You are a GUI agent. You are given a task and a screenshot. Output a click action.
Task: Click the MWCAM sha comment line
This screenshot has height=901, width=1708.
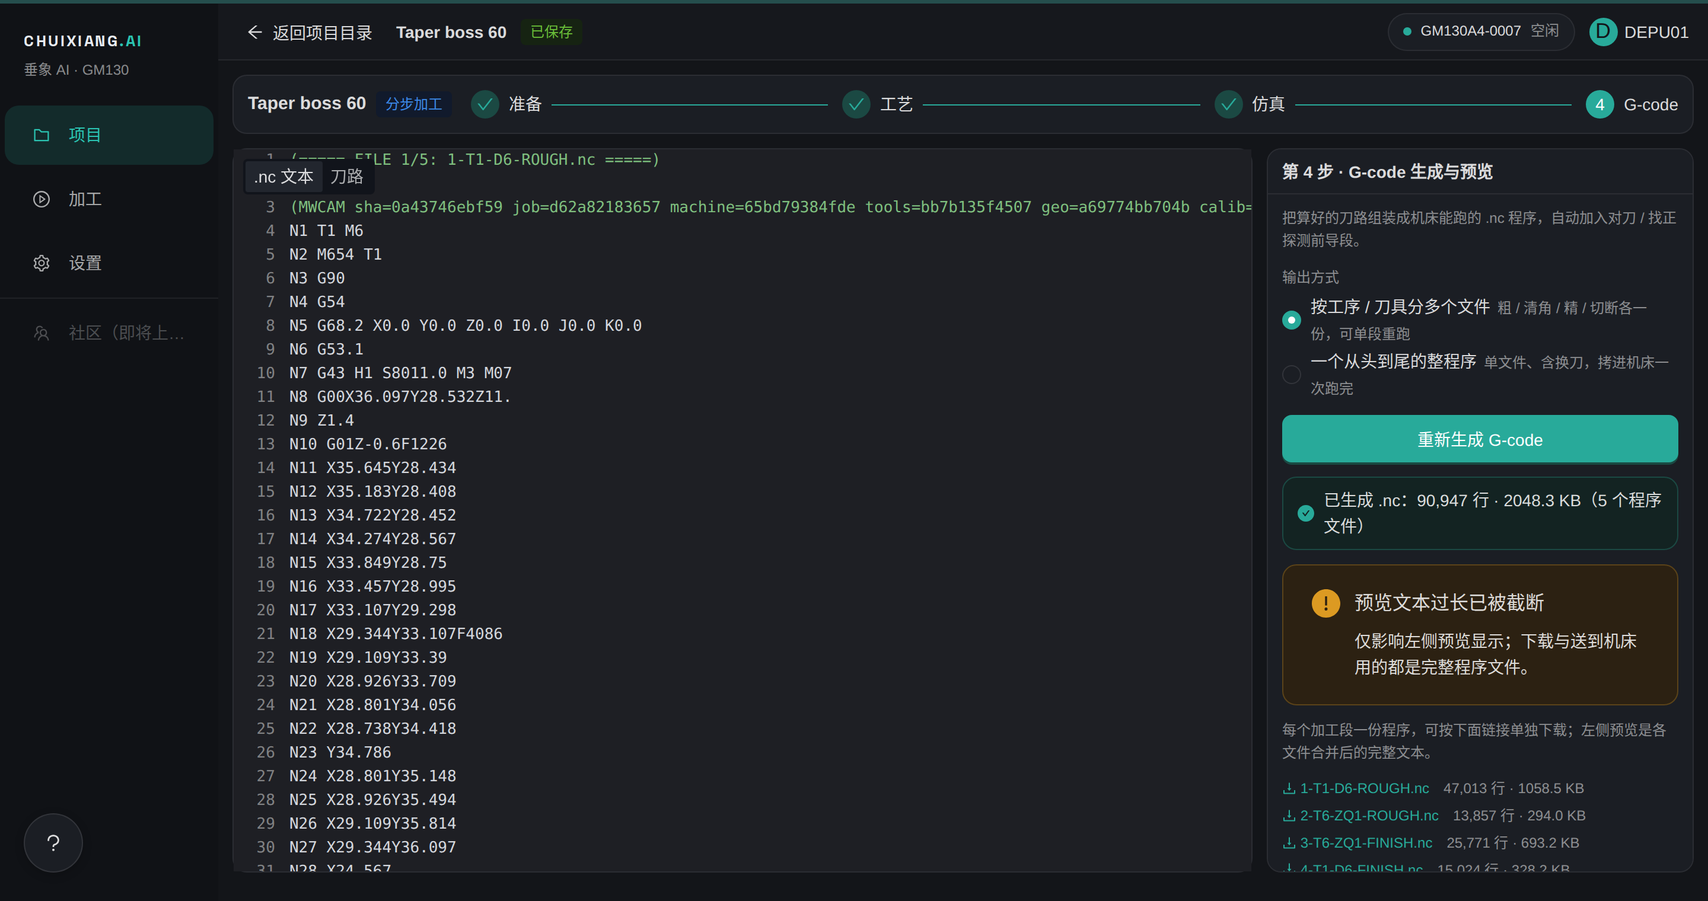click(x=770, y=207)
